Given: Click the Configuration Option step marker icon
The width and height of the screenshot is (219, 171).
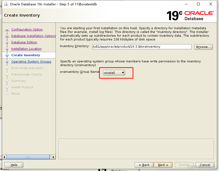Looking at the screenshot, I should click(7, 30).
